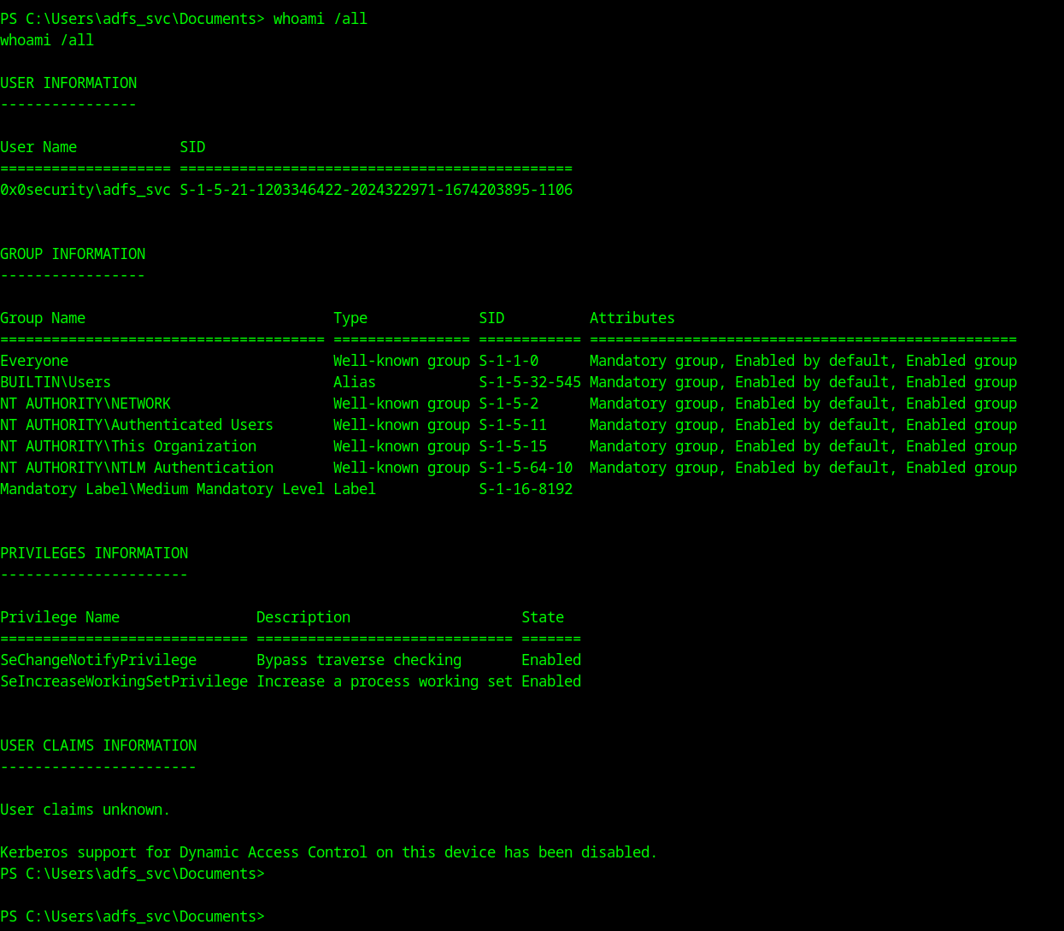This screenshot has height=931, width=1064.
Task: Click the SeIncreaseWorkingSetPrivilege entry
Action: (x=124, y=681)
